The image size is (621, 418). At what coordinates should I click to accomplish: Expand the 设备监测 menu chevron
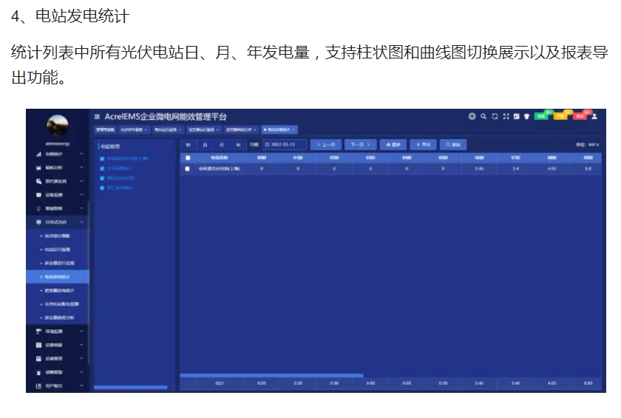click(x=81, y=195)
